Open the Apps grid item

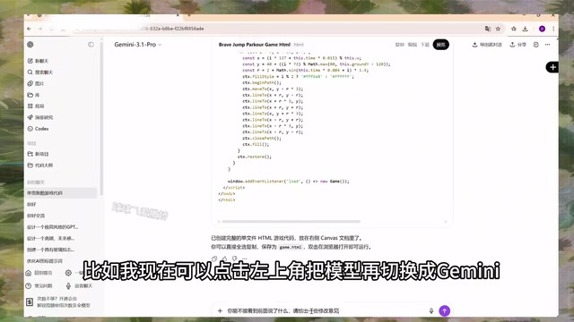point(36,106)
